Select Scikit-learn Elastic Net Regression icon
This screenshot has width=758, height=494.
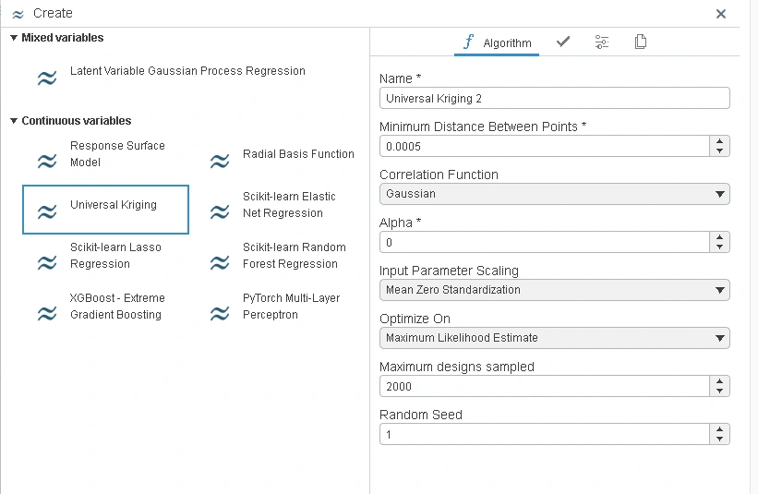[x=219, y=213]
